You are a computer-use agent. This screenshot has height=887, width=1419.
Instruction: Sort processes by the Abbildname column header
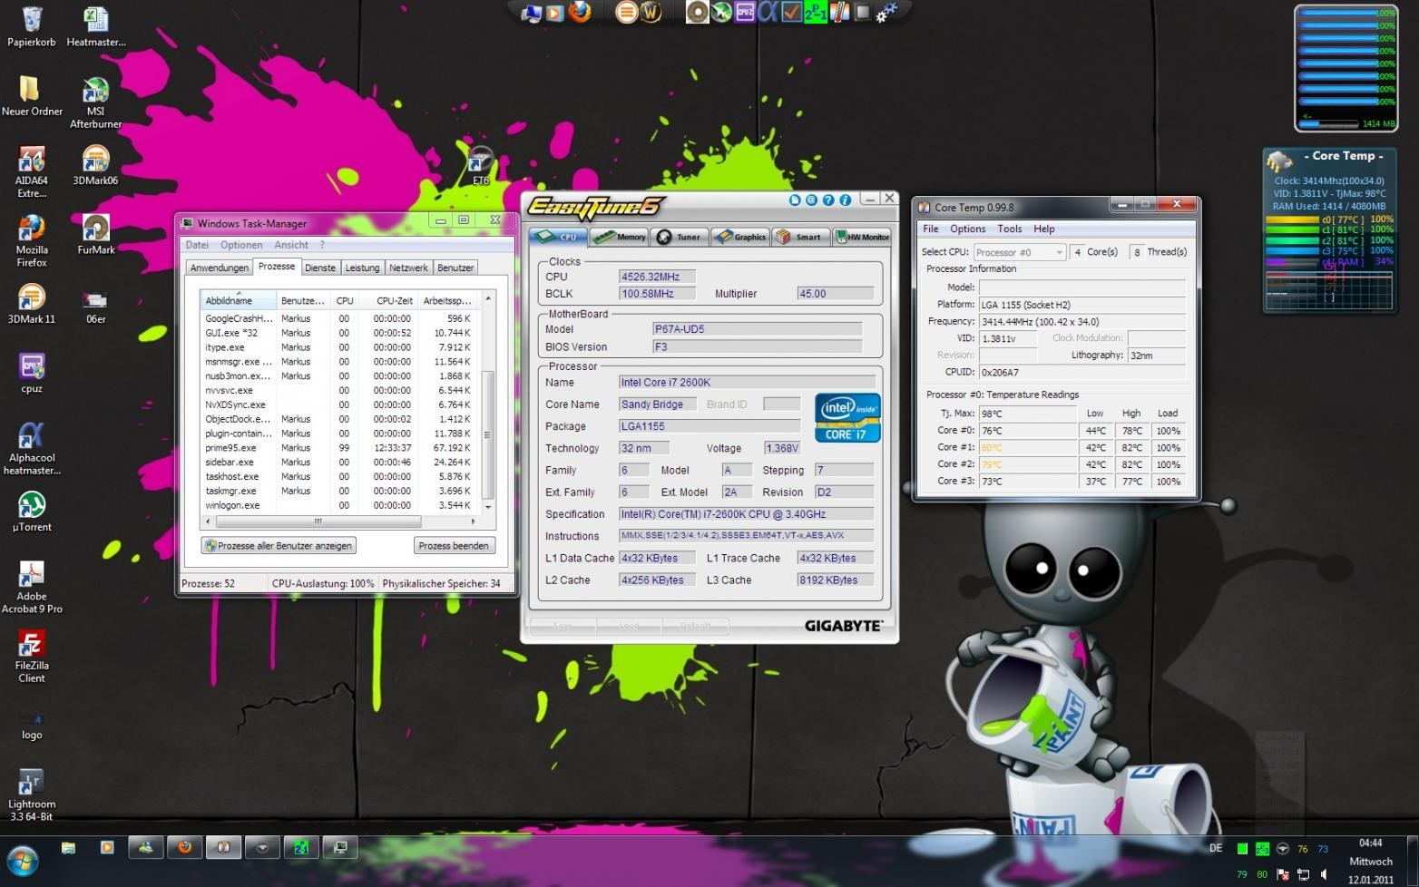coord(239,300)
